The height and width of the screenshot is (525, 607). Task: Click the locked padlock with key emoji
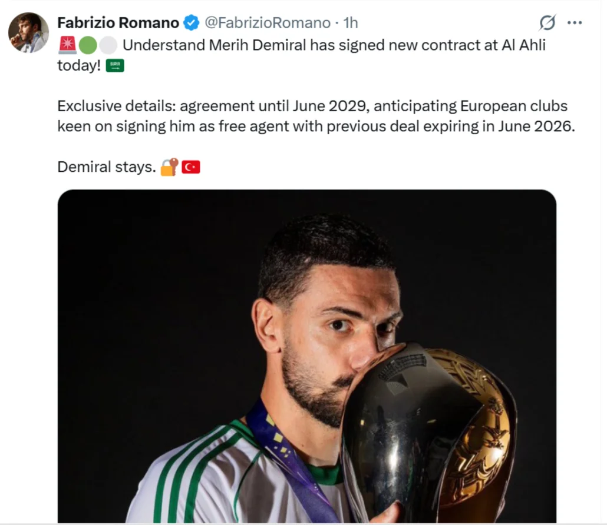pos(170,167)
